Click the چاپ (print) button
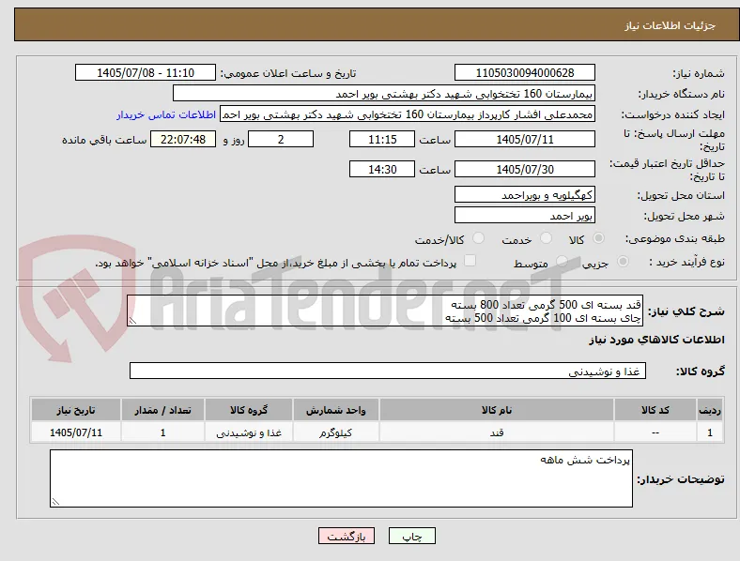 tap(411, 536)
